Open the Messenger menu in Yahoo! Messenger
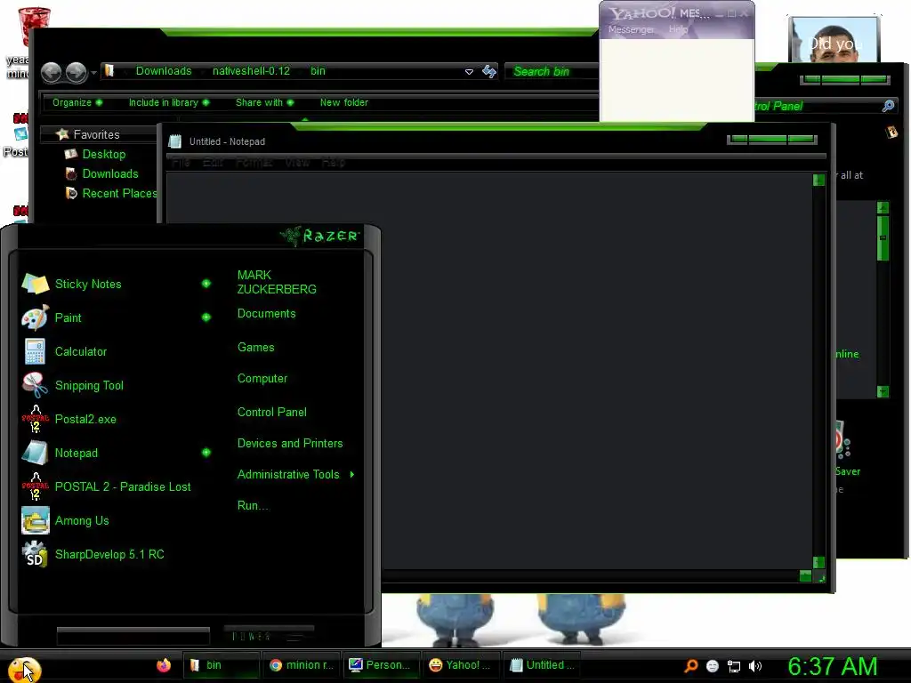This screenshot has width=911, height=683. tap(631, 29)
